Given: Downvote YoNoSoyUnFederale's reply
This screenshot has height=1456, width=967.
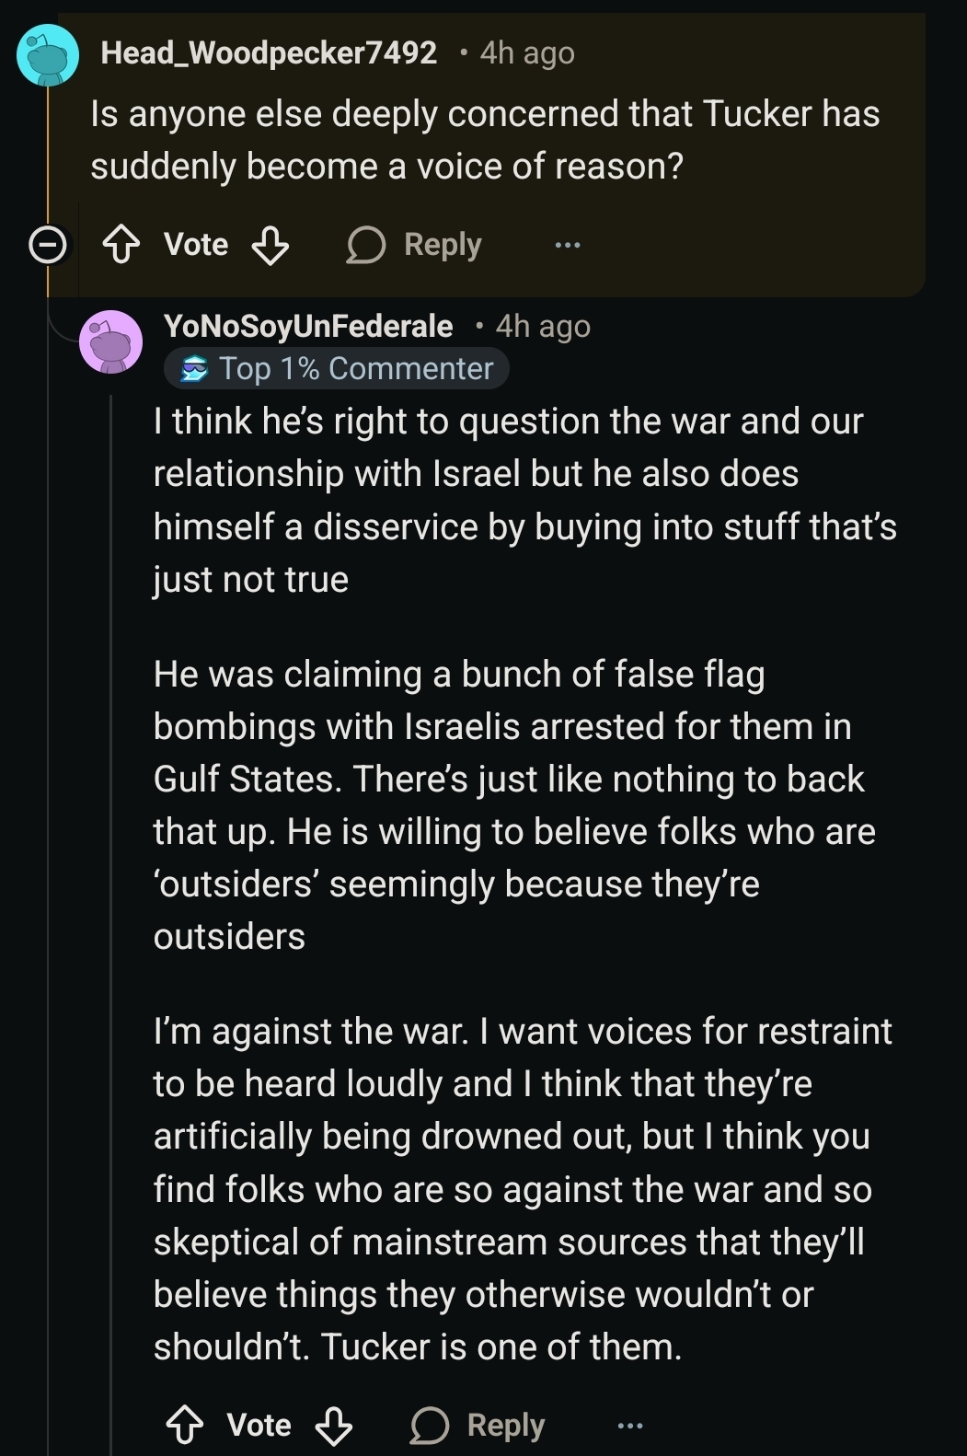Looking at the screenshot, I should click(x=333, y=1426).
